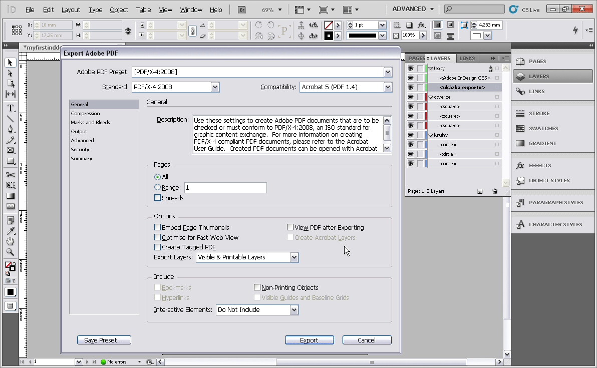Viewport: 597px width, 368px height.
Task: Enable Embed Page Thumbnails
Action: [x=157, y=227]
